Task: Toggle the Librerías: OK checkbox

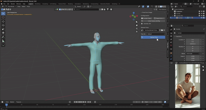Action: tap(142, 24)
